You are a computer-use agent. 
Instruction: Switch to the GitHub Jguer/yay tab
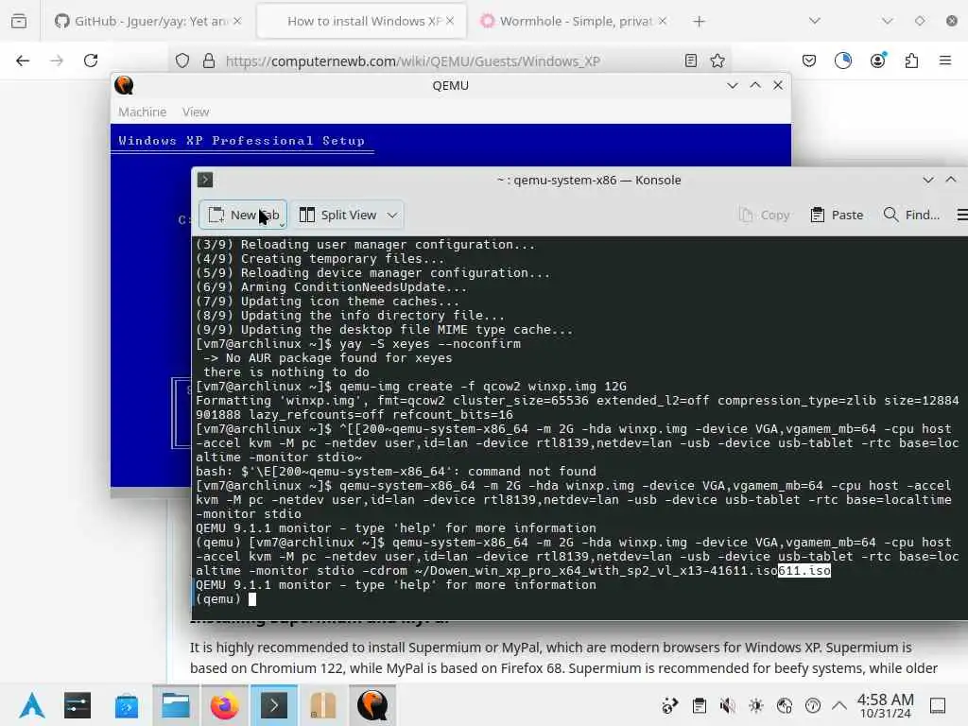(x=147, y=22)
